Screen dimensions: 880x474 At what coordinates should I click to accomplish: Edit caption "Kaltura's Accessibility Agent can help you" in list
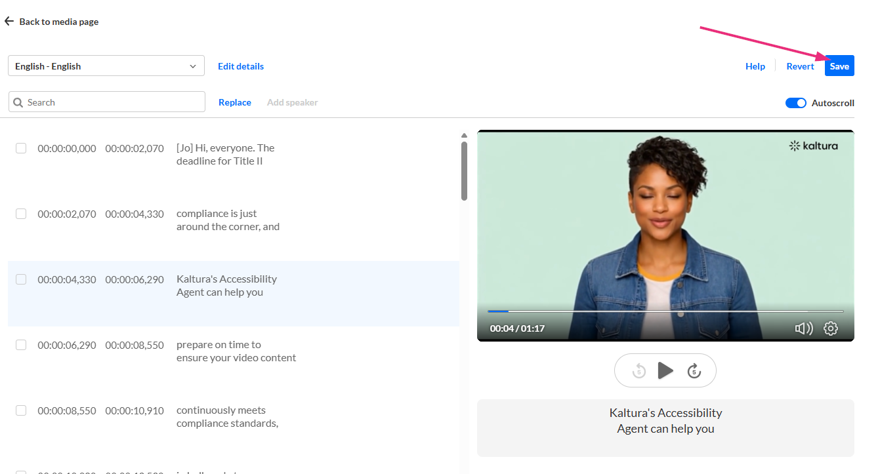(226, 286)
